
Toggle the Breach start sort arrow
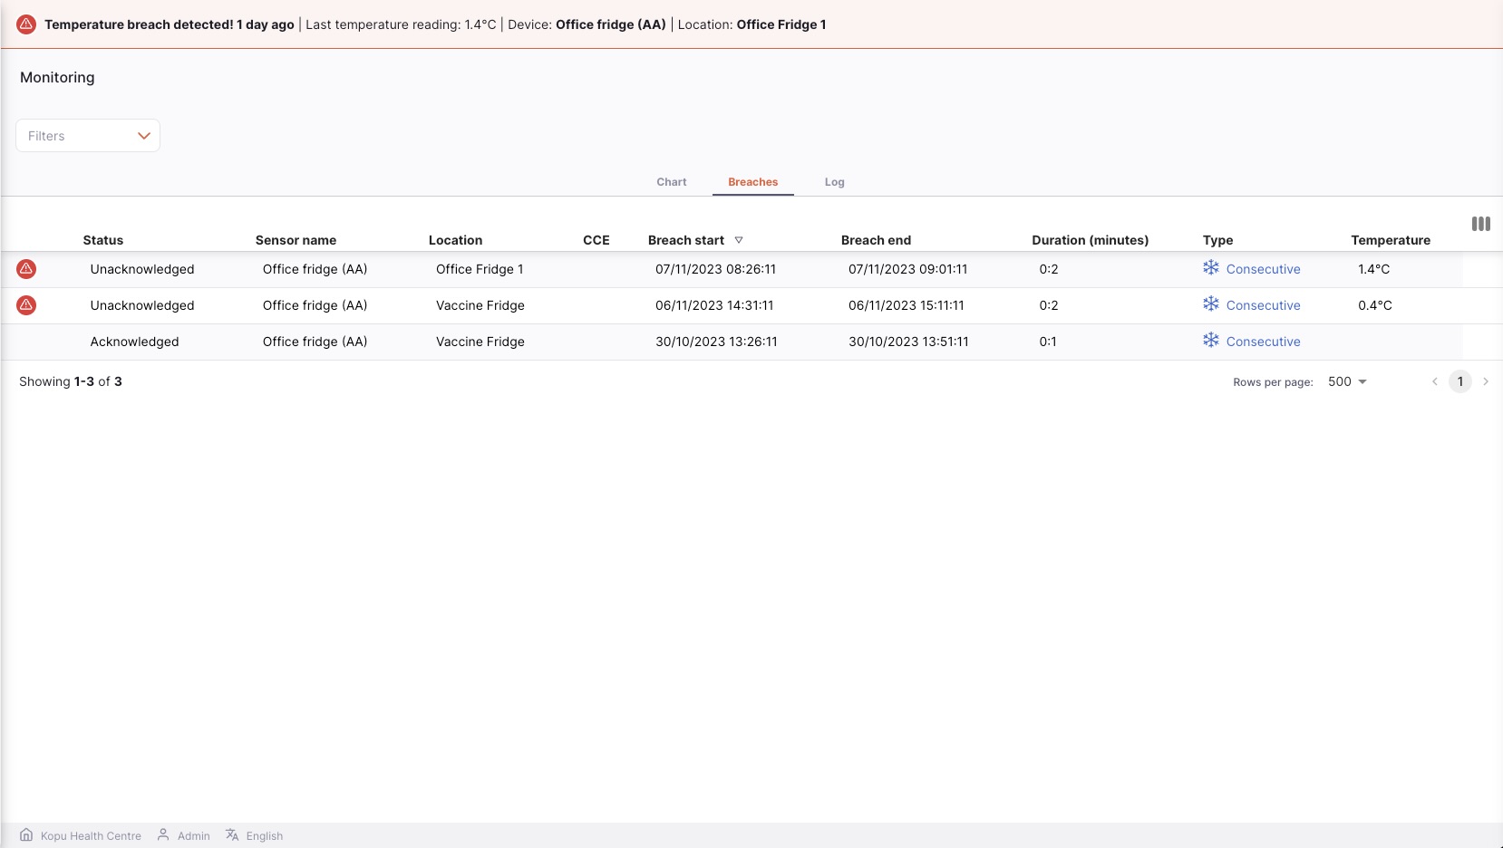tap(739, 240)
